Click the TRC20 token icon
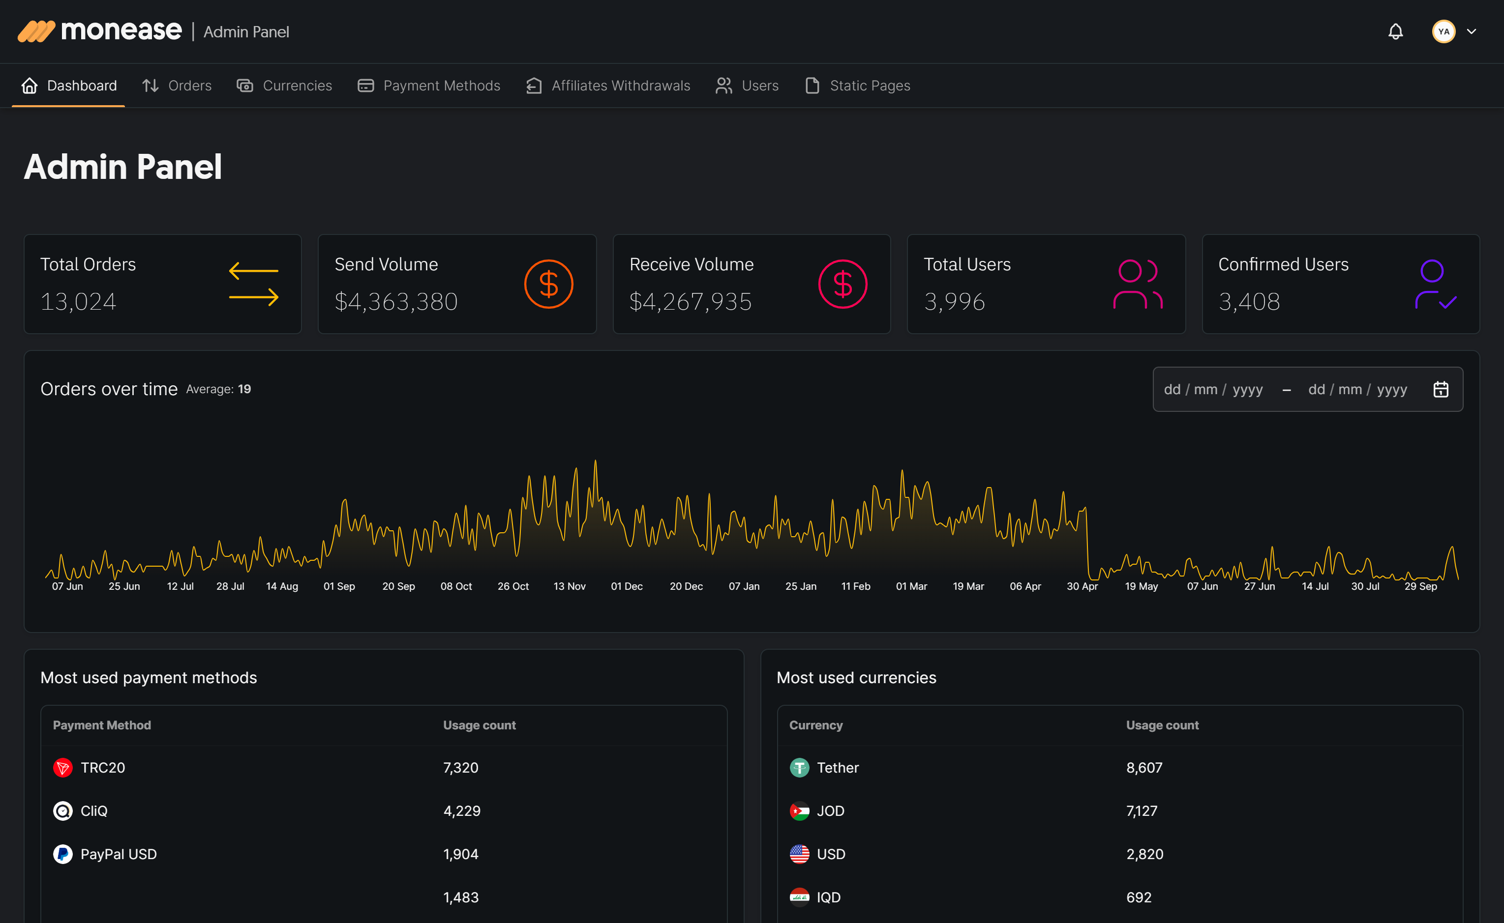This screenshot has height=923, width=1504. pyautogui.click(x=63, y=767)
